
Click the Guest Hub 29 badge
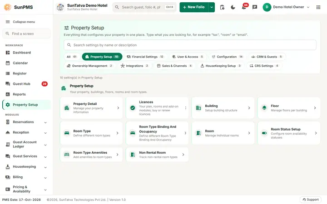(45, 84)
